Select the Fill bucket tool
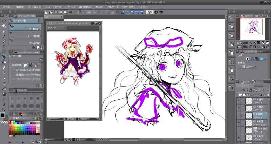 point(4,88)
